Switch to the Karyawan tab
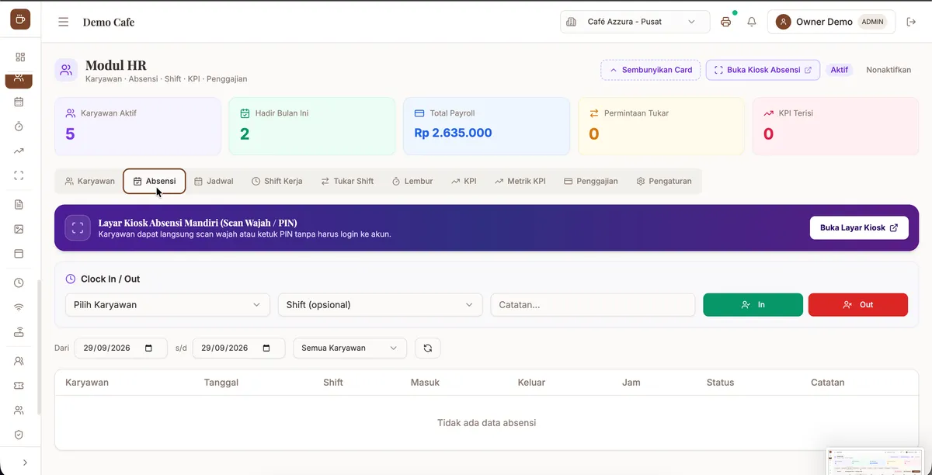The height and width of the screenshot is (475, 932). pyautogui.click(x=90, y=181)
